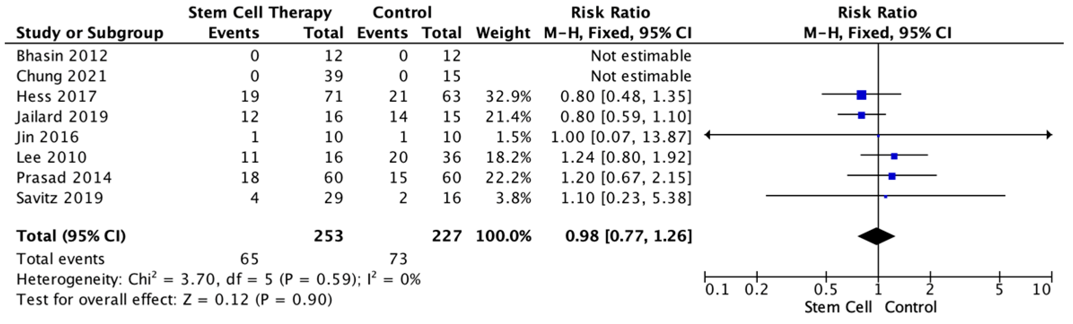Select the Lee 2010 blue square marker
Image resolution: width=1073 pixels, height=324 pixels.
point(894,156)
